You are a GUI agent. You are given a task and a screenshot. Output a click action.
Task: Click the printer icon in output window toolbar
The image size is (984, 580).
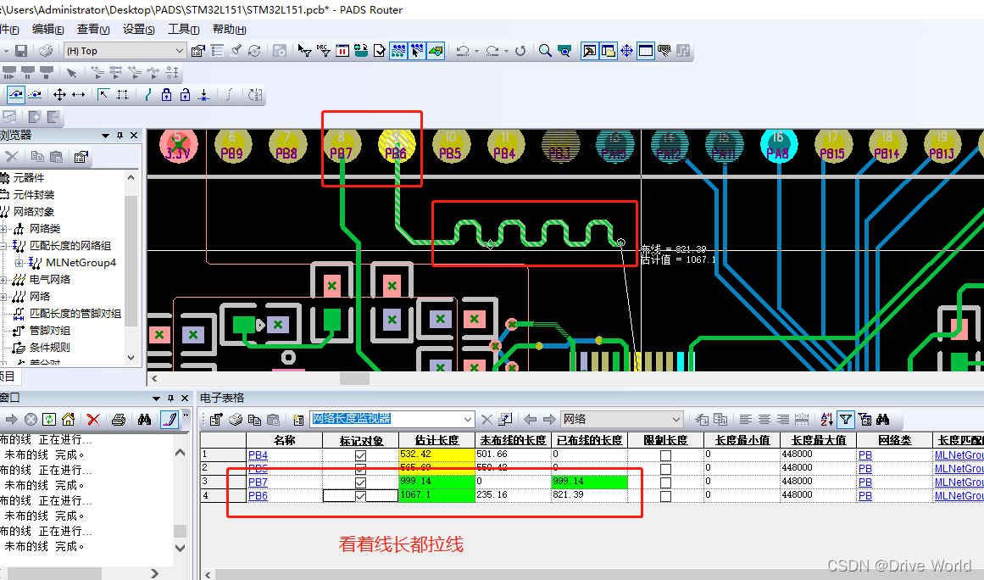pos(119,419)
